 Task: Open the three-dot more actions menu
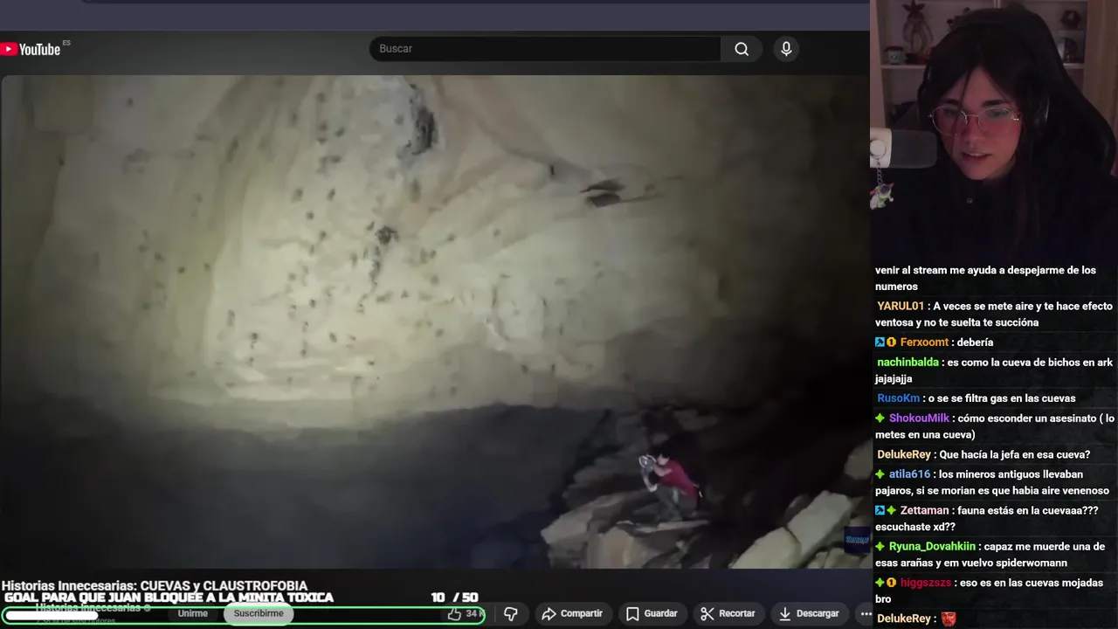pyautogui.click(x=866, y=614)
